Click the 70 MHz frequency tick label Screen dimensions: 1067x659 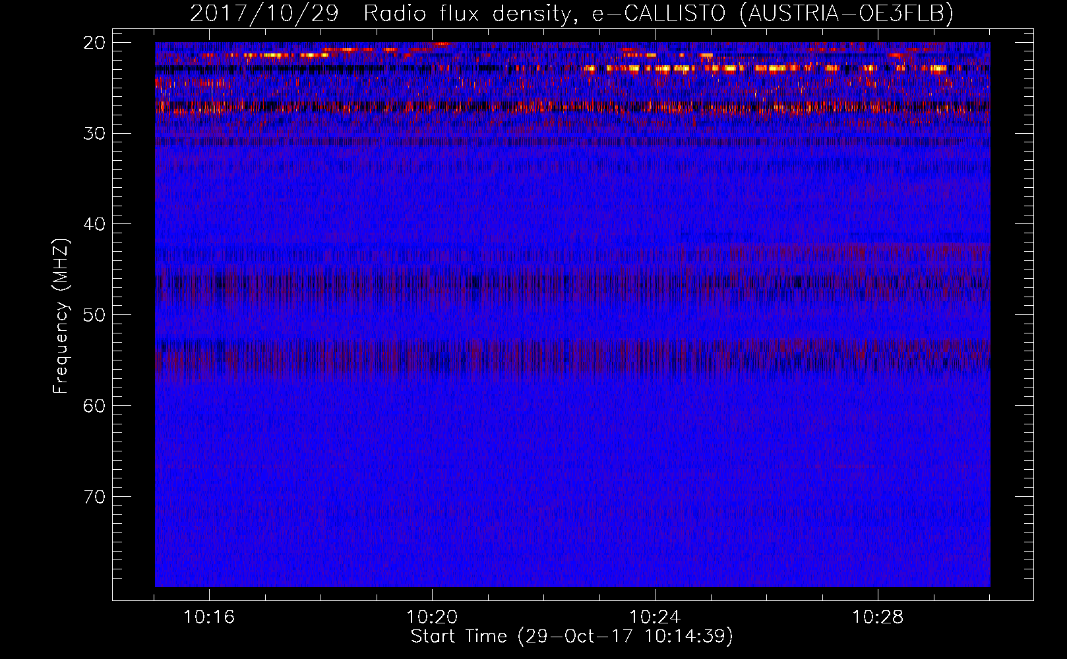coord(94,497)
